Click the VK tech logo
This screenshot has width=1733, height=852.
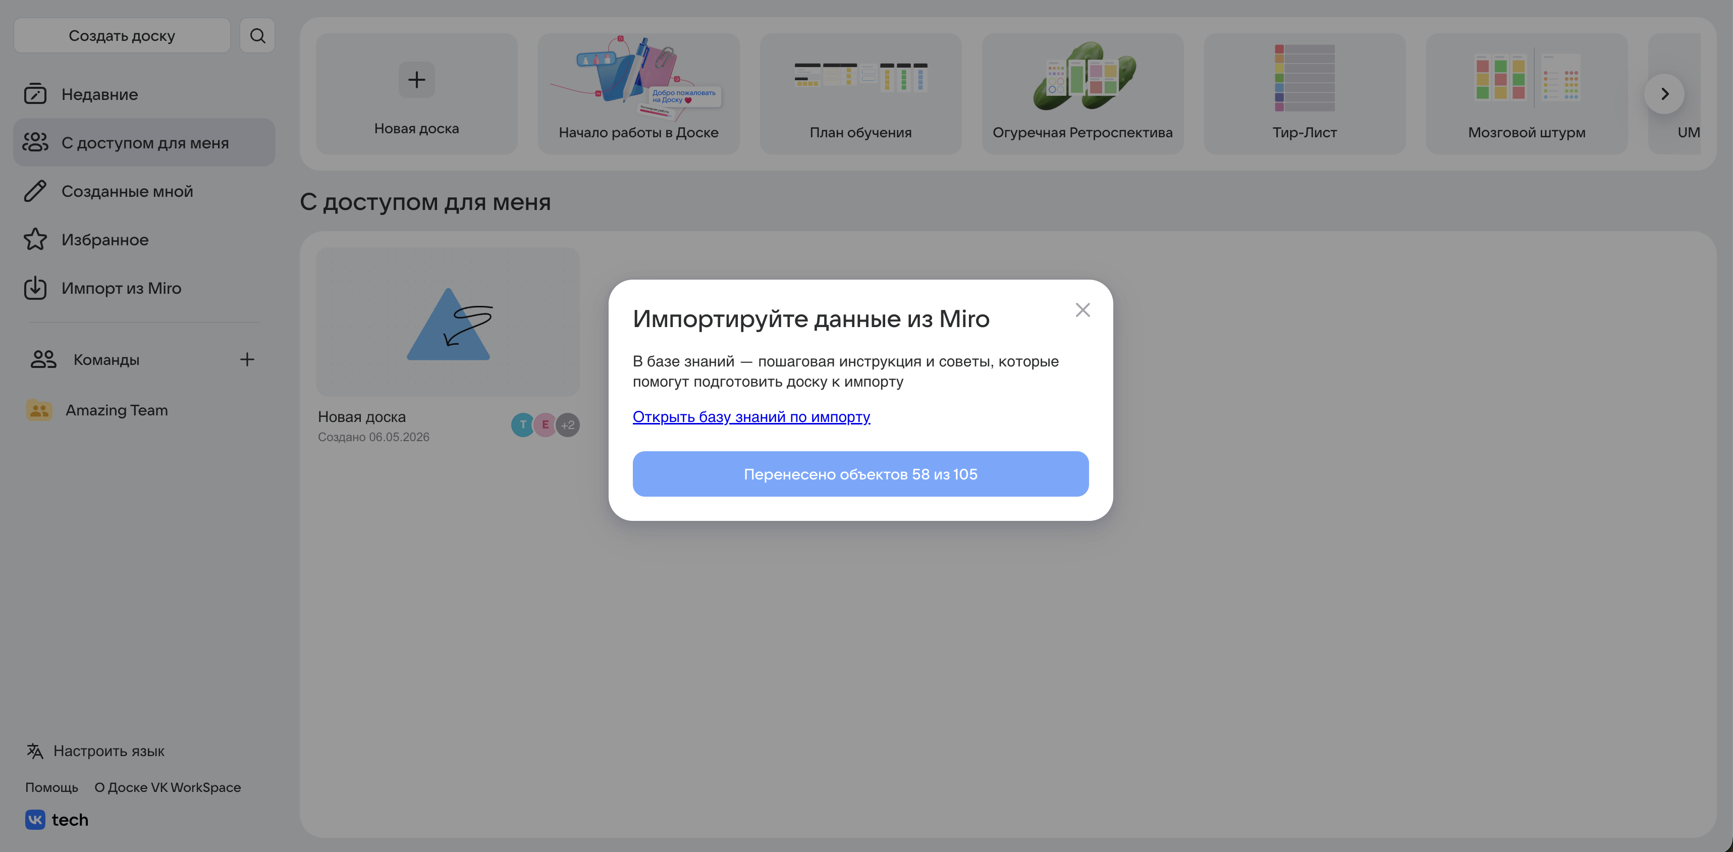pyautogui.click(x=57, y=819)
